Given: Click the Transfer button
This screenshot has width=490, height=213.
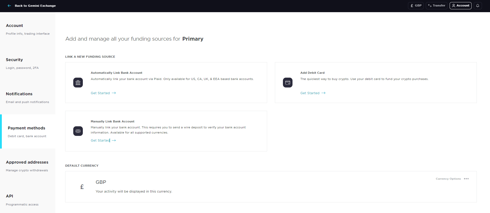Looking at the screenshot, I should [437, 6].
